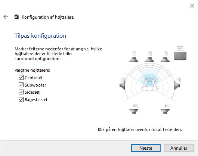This screenshot has width=198, height=156.
Task: Click the back arrow in the header
Action: [6, 17]
